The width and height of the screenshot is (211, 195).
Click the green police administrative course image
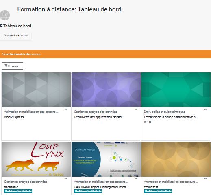(176, 90)
